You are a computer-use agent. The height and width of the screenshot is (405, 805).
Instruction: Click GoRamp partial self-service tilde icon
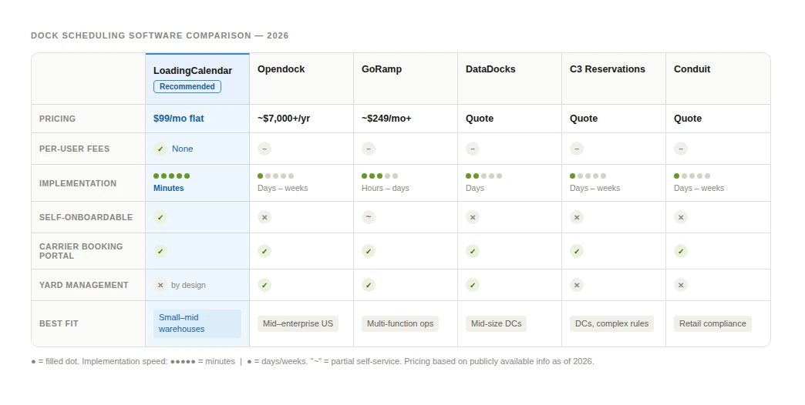[369, 217]
